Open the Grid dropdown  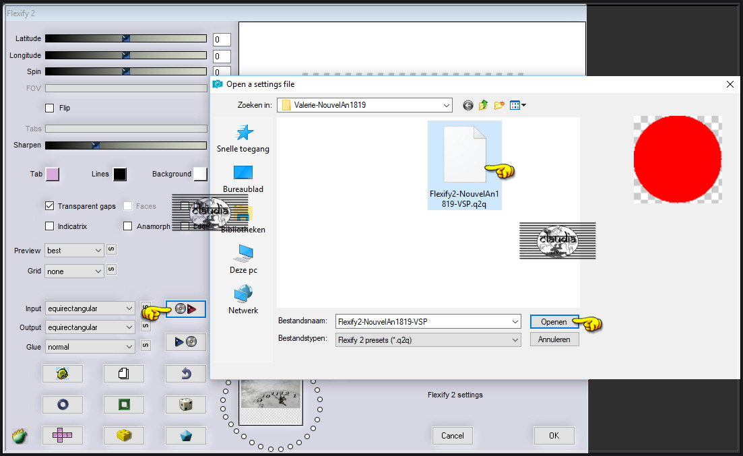[74, 271]
